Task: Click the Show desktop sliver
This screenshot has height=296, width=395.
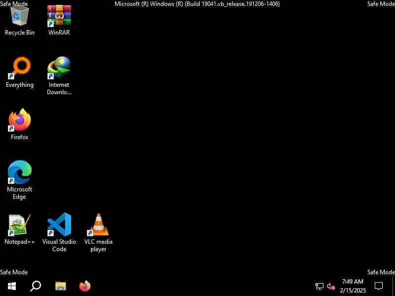Action: click(x=394, y=286)
